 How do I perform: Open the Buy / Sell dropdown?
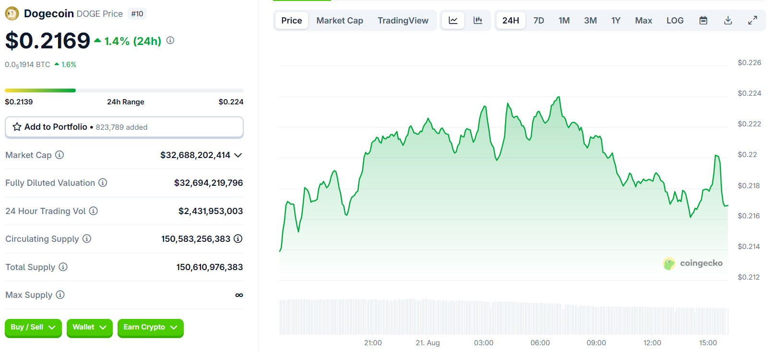33,328
